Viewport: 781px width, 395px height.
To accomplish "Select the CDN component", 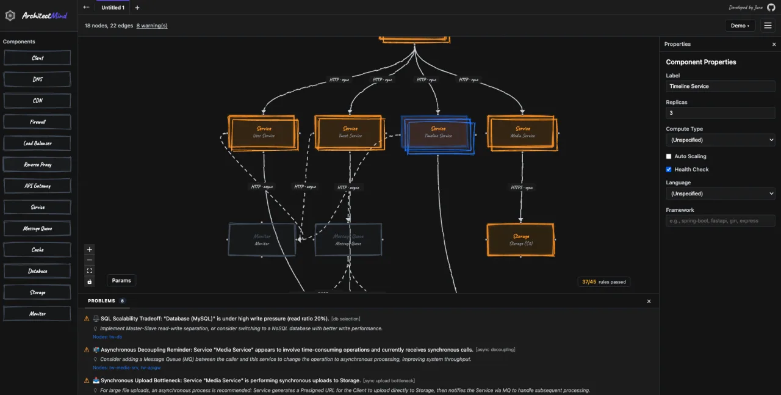I will pos(37,101).
